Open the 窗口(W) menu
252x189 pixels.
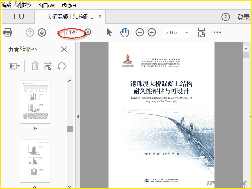pyautogui.click(x=47, y=5)
